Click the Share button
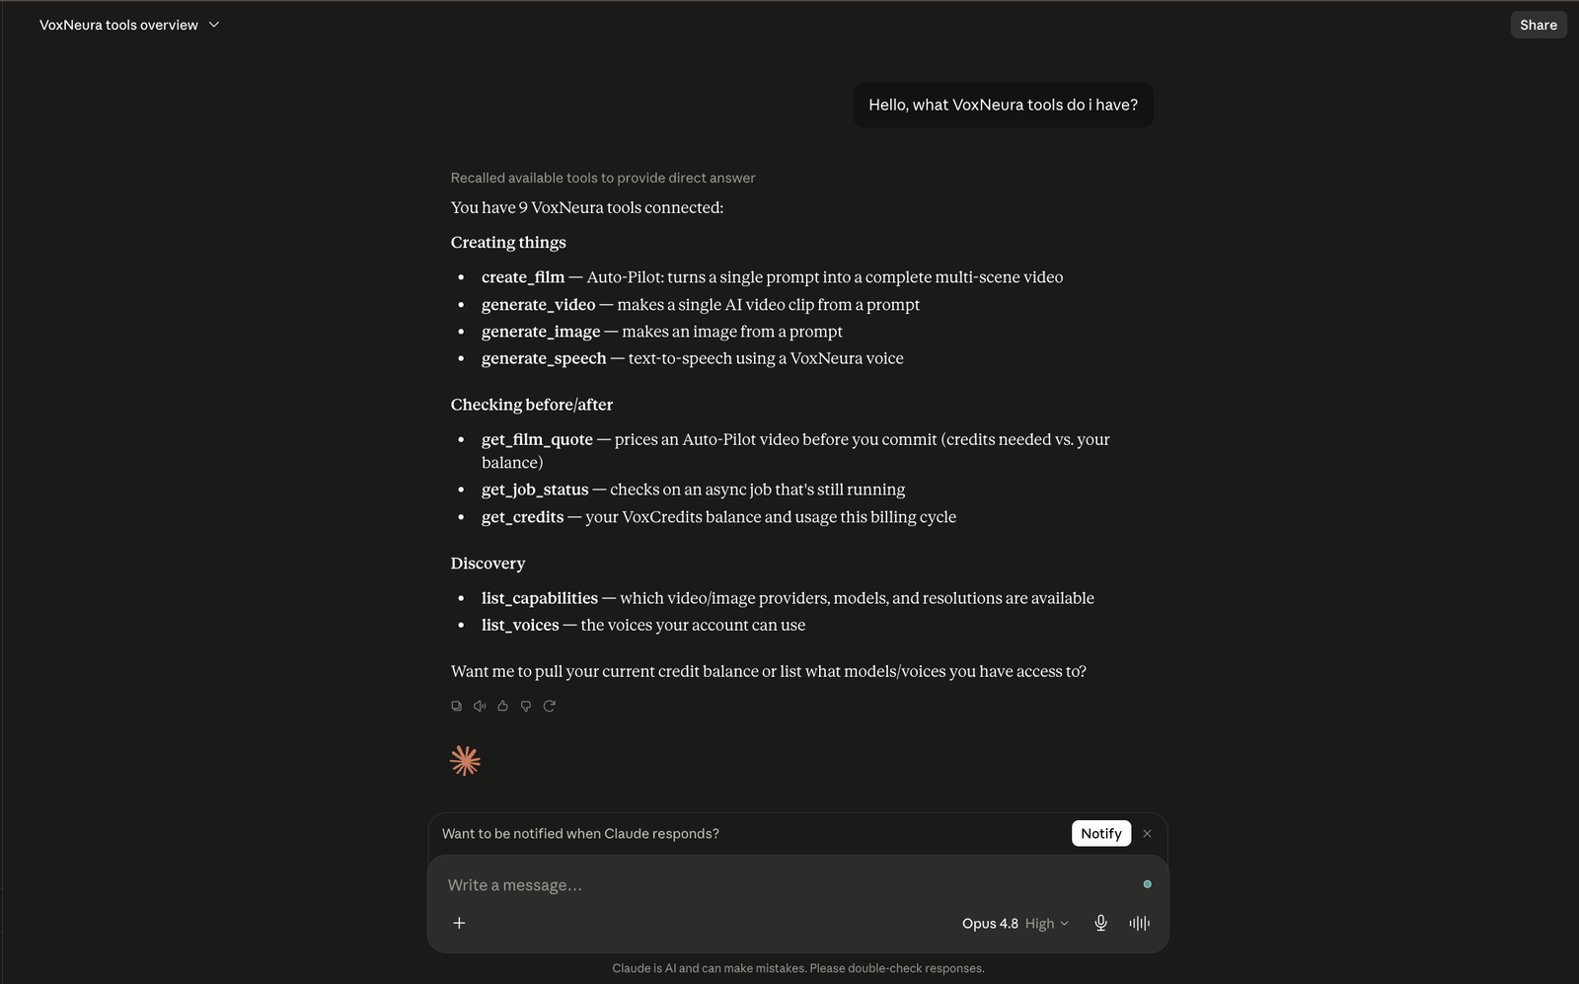 coord(1539,25)
